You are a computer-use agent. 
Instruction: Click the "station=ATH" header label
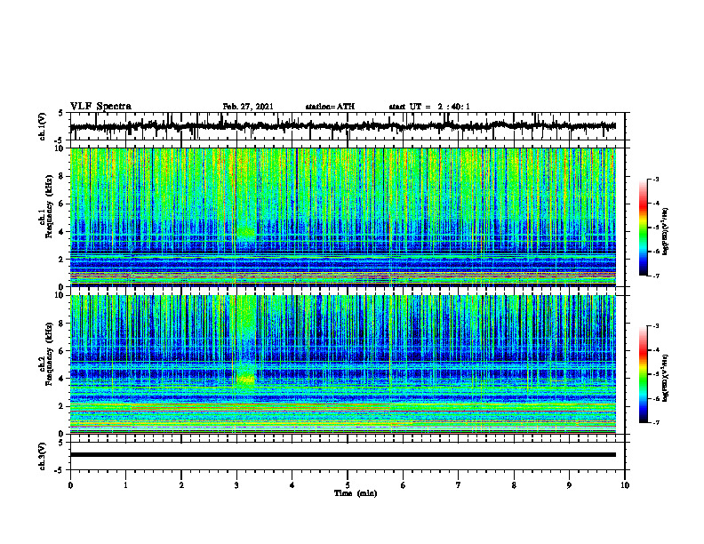(330, 107)
